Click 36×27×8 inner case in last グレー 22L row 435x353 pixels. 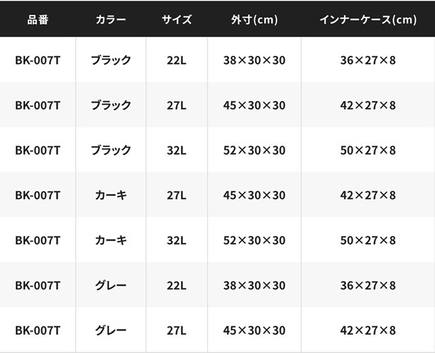coord(368,286)
